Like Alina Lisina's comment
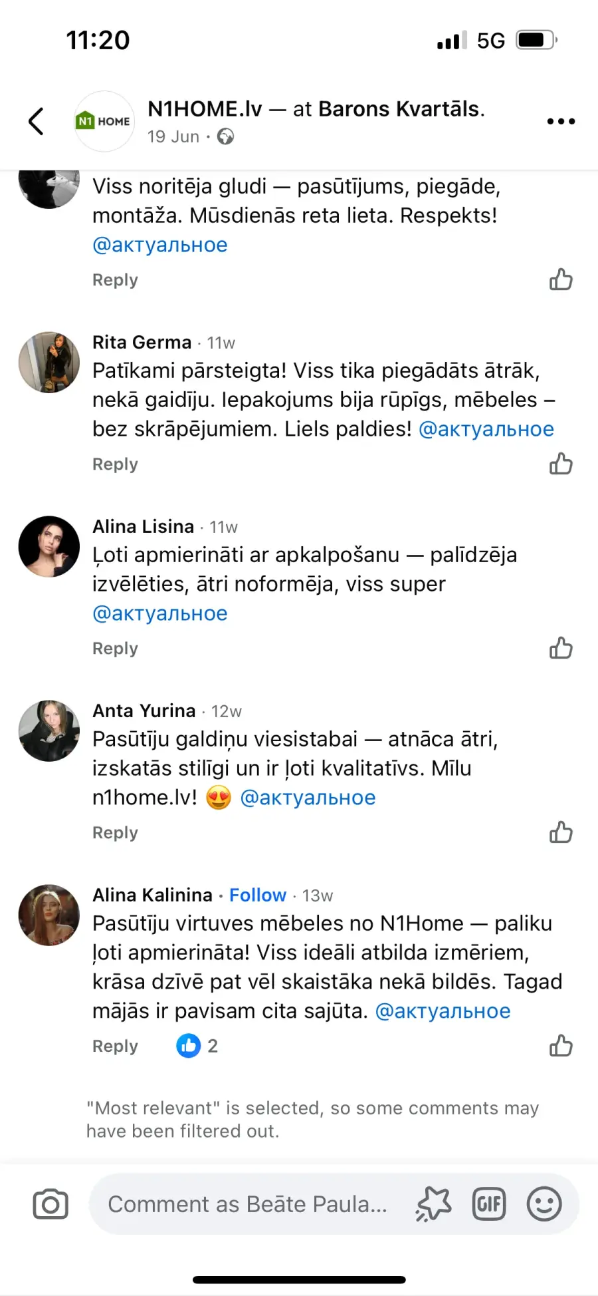The height and width of the screenshot is (1296, 598). tap(561, 648)
